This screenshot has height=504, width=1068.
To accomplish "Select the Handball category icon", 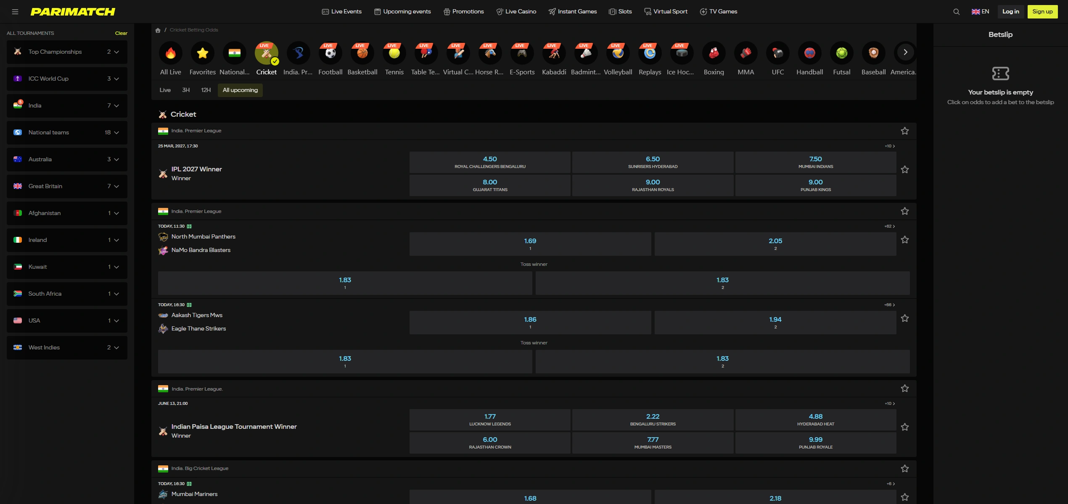I will pos(810,53).
